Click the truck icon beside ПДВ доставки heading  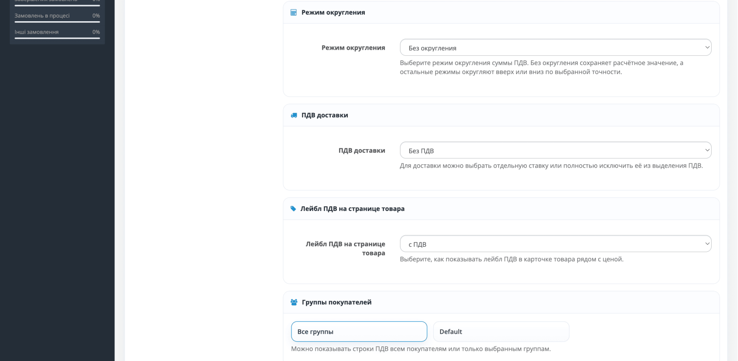point(294,115)
